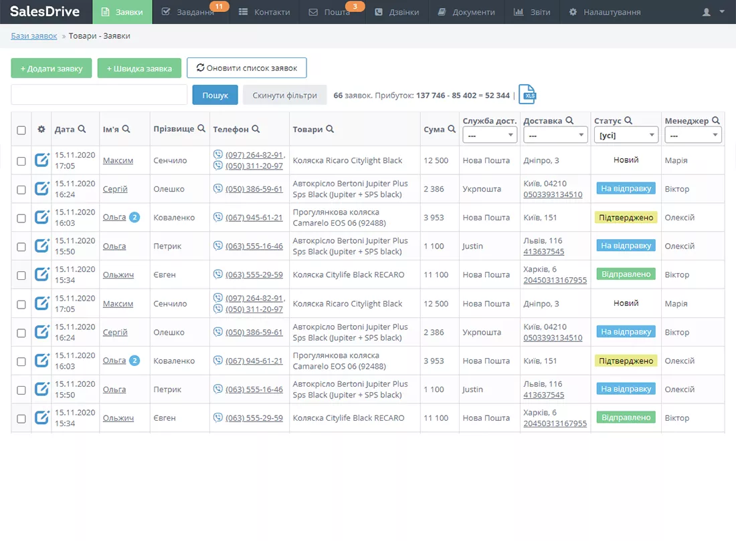736x541 pixels.
Task: Open the Заявки tab
Action: tap(122, 12)
